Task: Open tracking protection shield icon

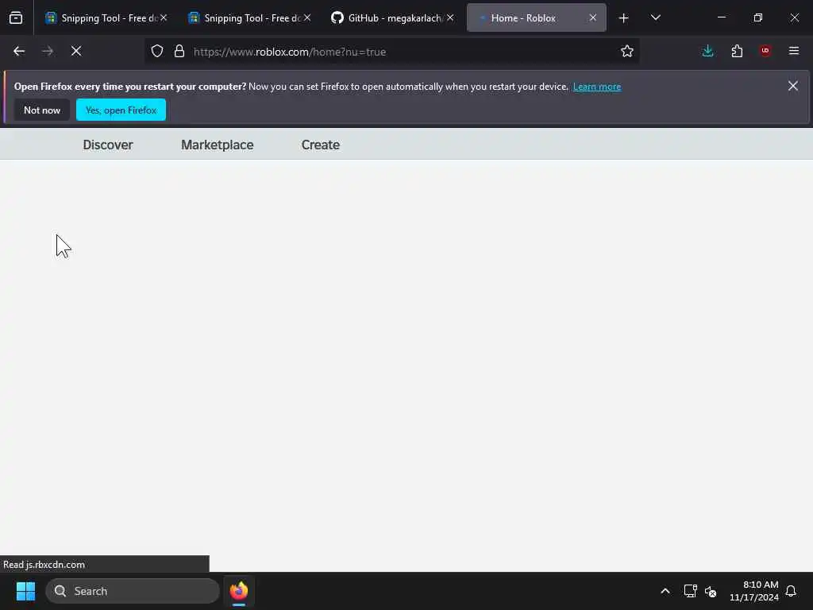Action: click(157, 52)
